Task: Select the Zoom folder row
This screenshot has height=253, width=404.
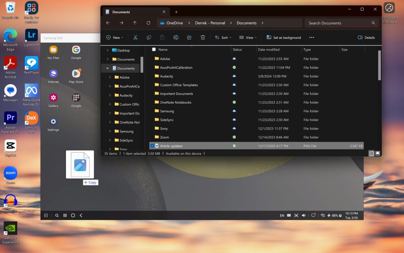Action: click(256, 137)
